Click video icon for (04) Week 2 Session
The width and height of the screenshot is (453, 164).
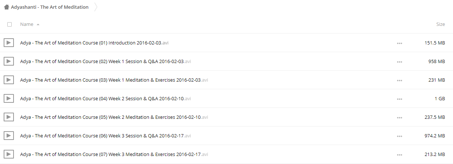pyautogui.click(x=9, y=98)
